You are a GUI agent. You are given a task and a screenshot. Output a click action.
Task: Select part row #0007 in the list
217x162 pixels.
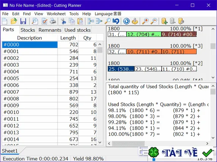pyautogui.click(x=49, y=92)
